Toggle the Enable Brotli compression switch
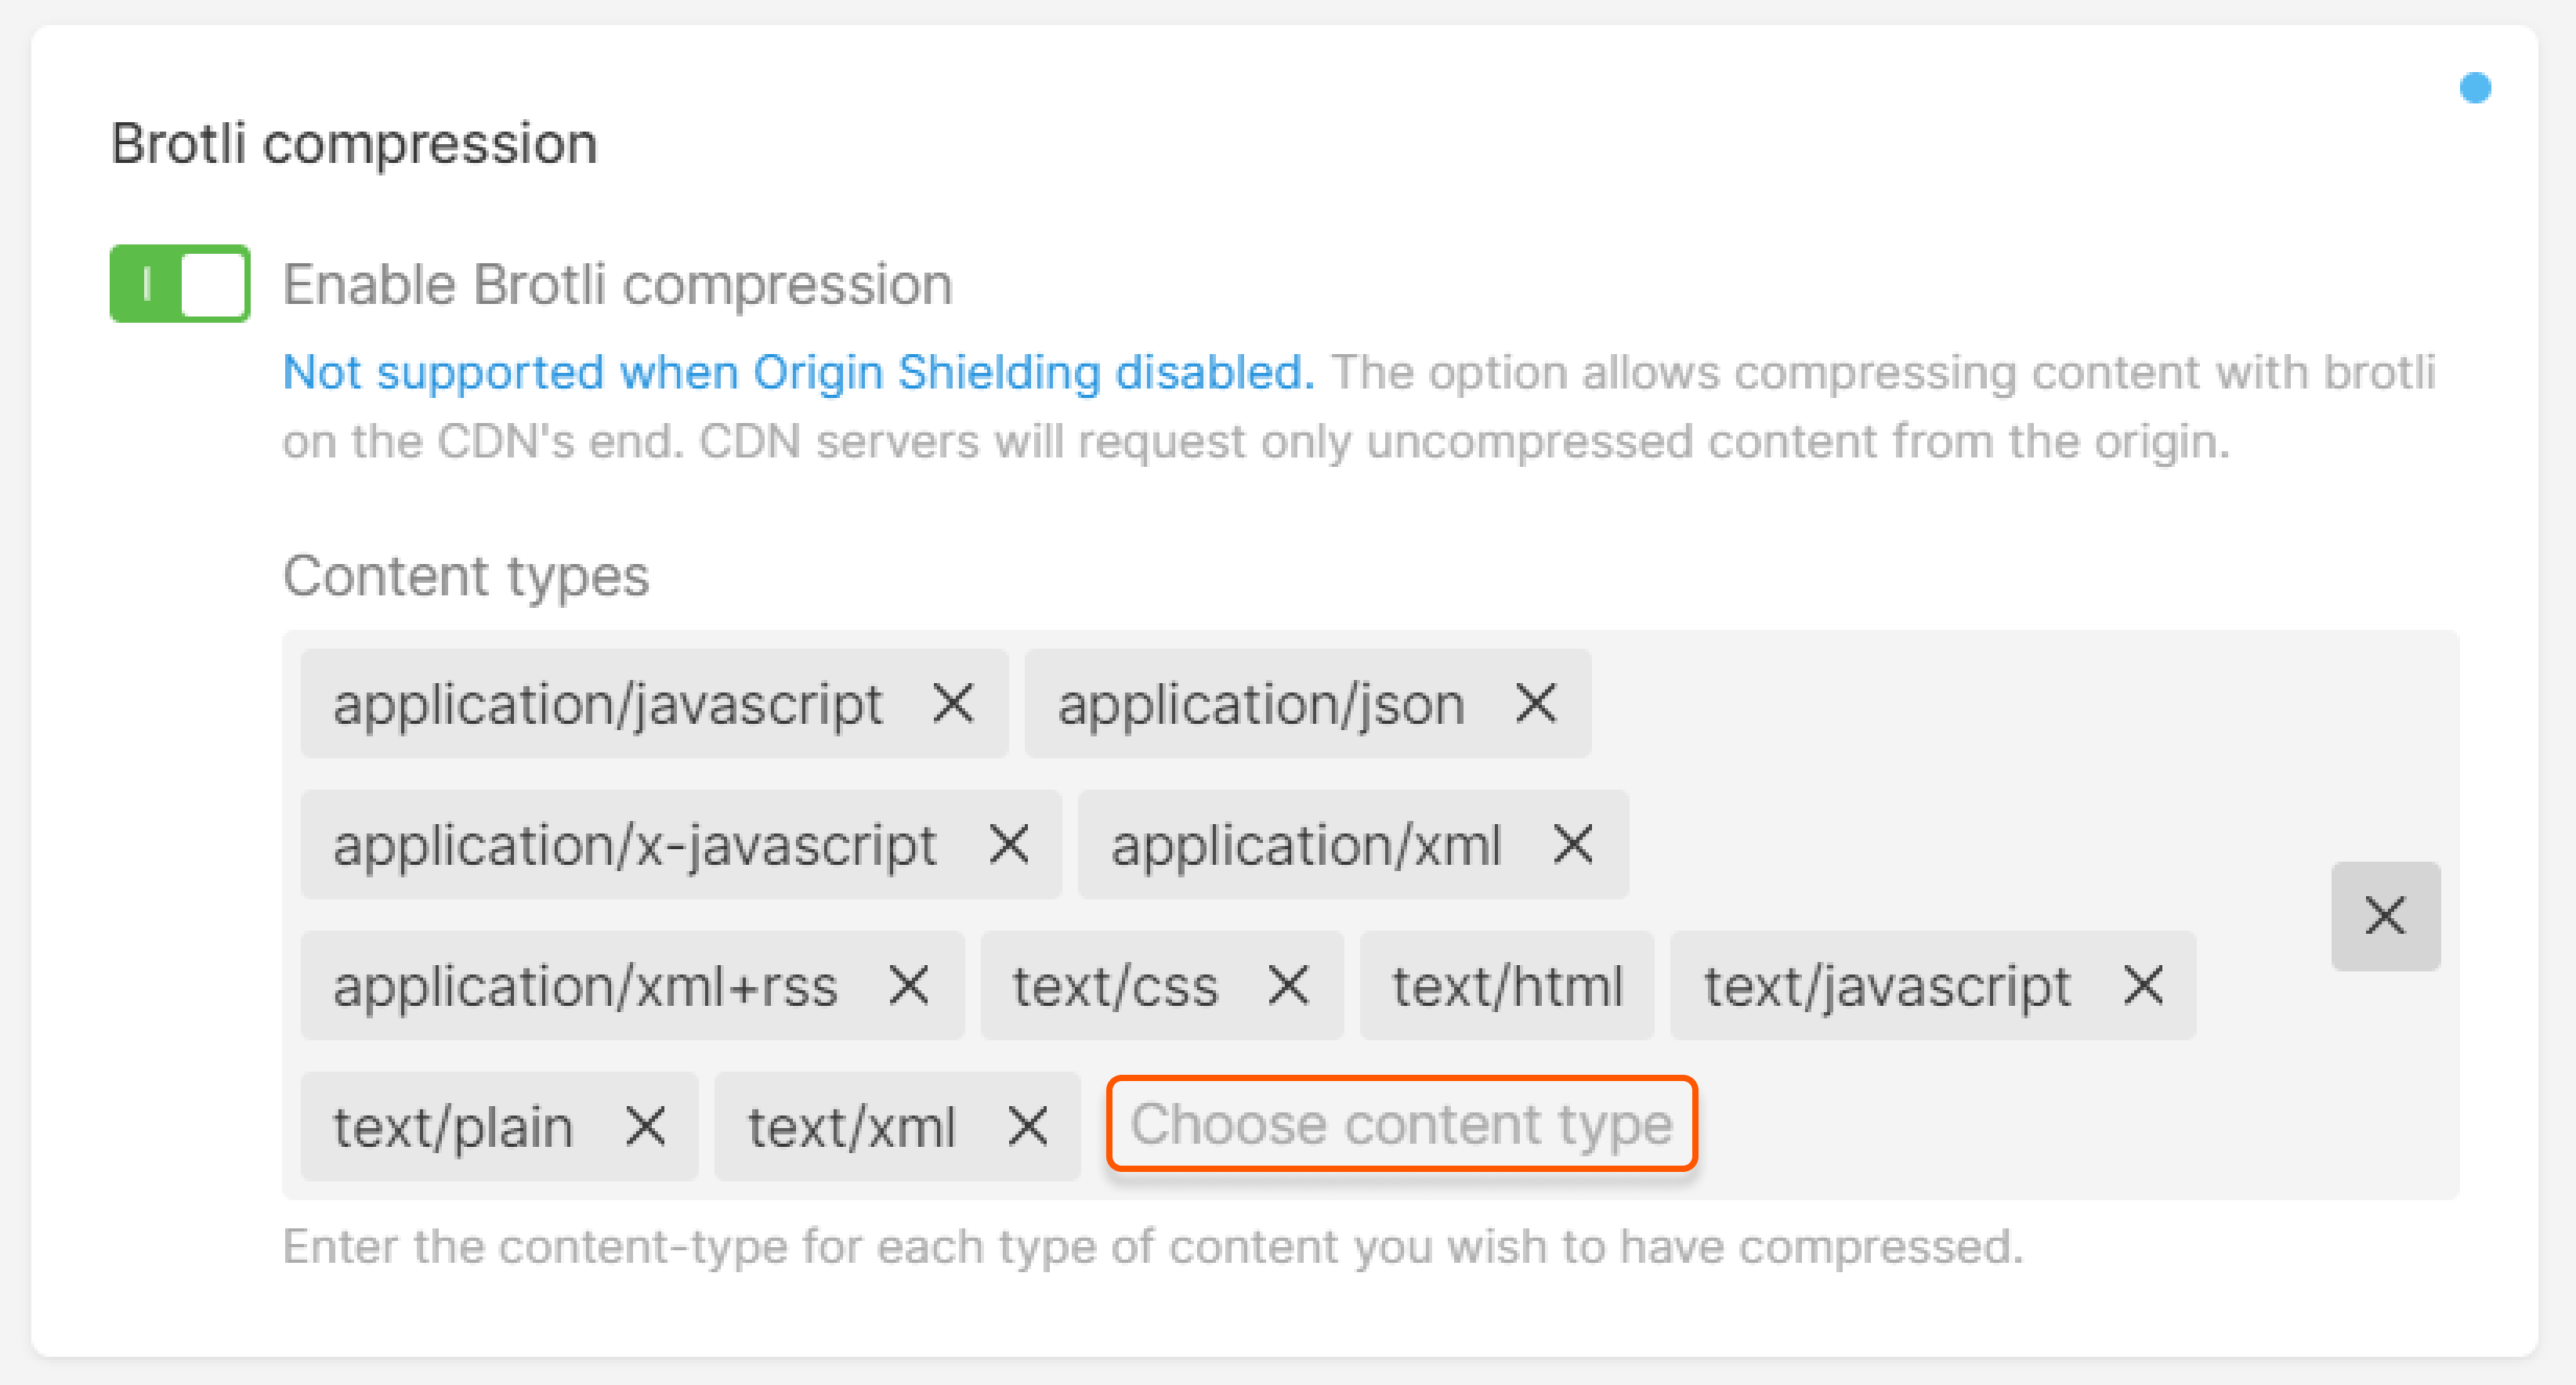Viewport: 2576px width, 1385px height. [180, 284]
